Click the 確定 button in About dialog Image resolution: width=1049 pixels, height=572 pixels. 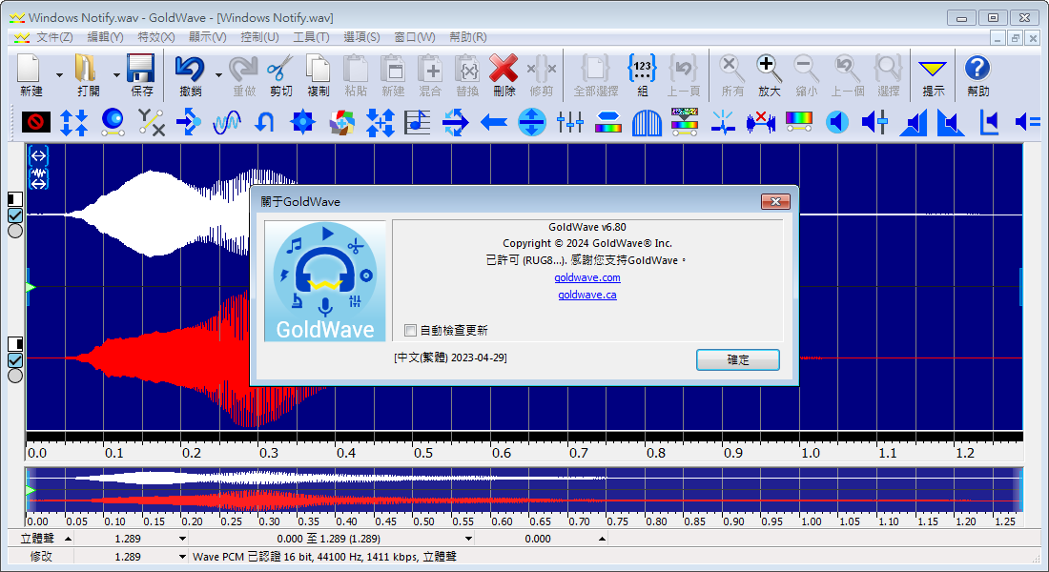tap(737, 359)
